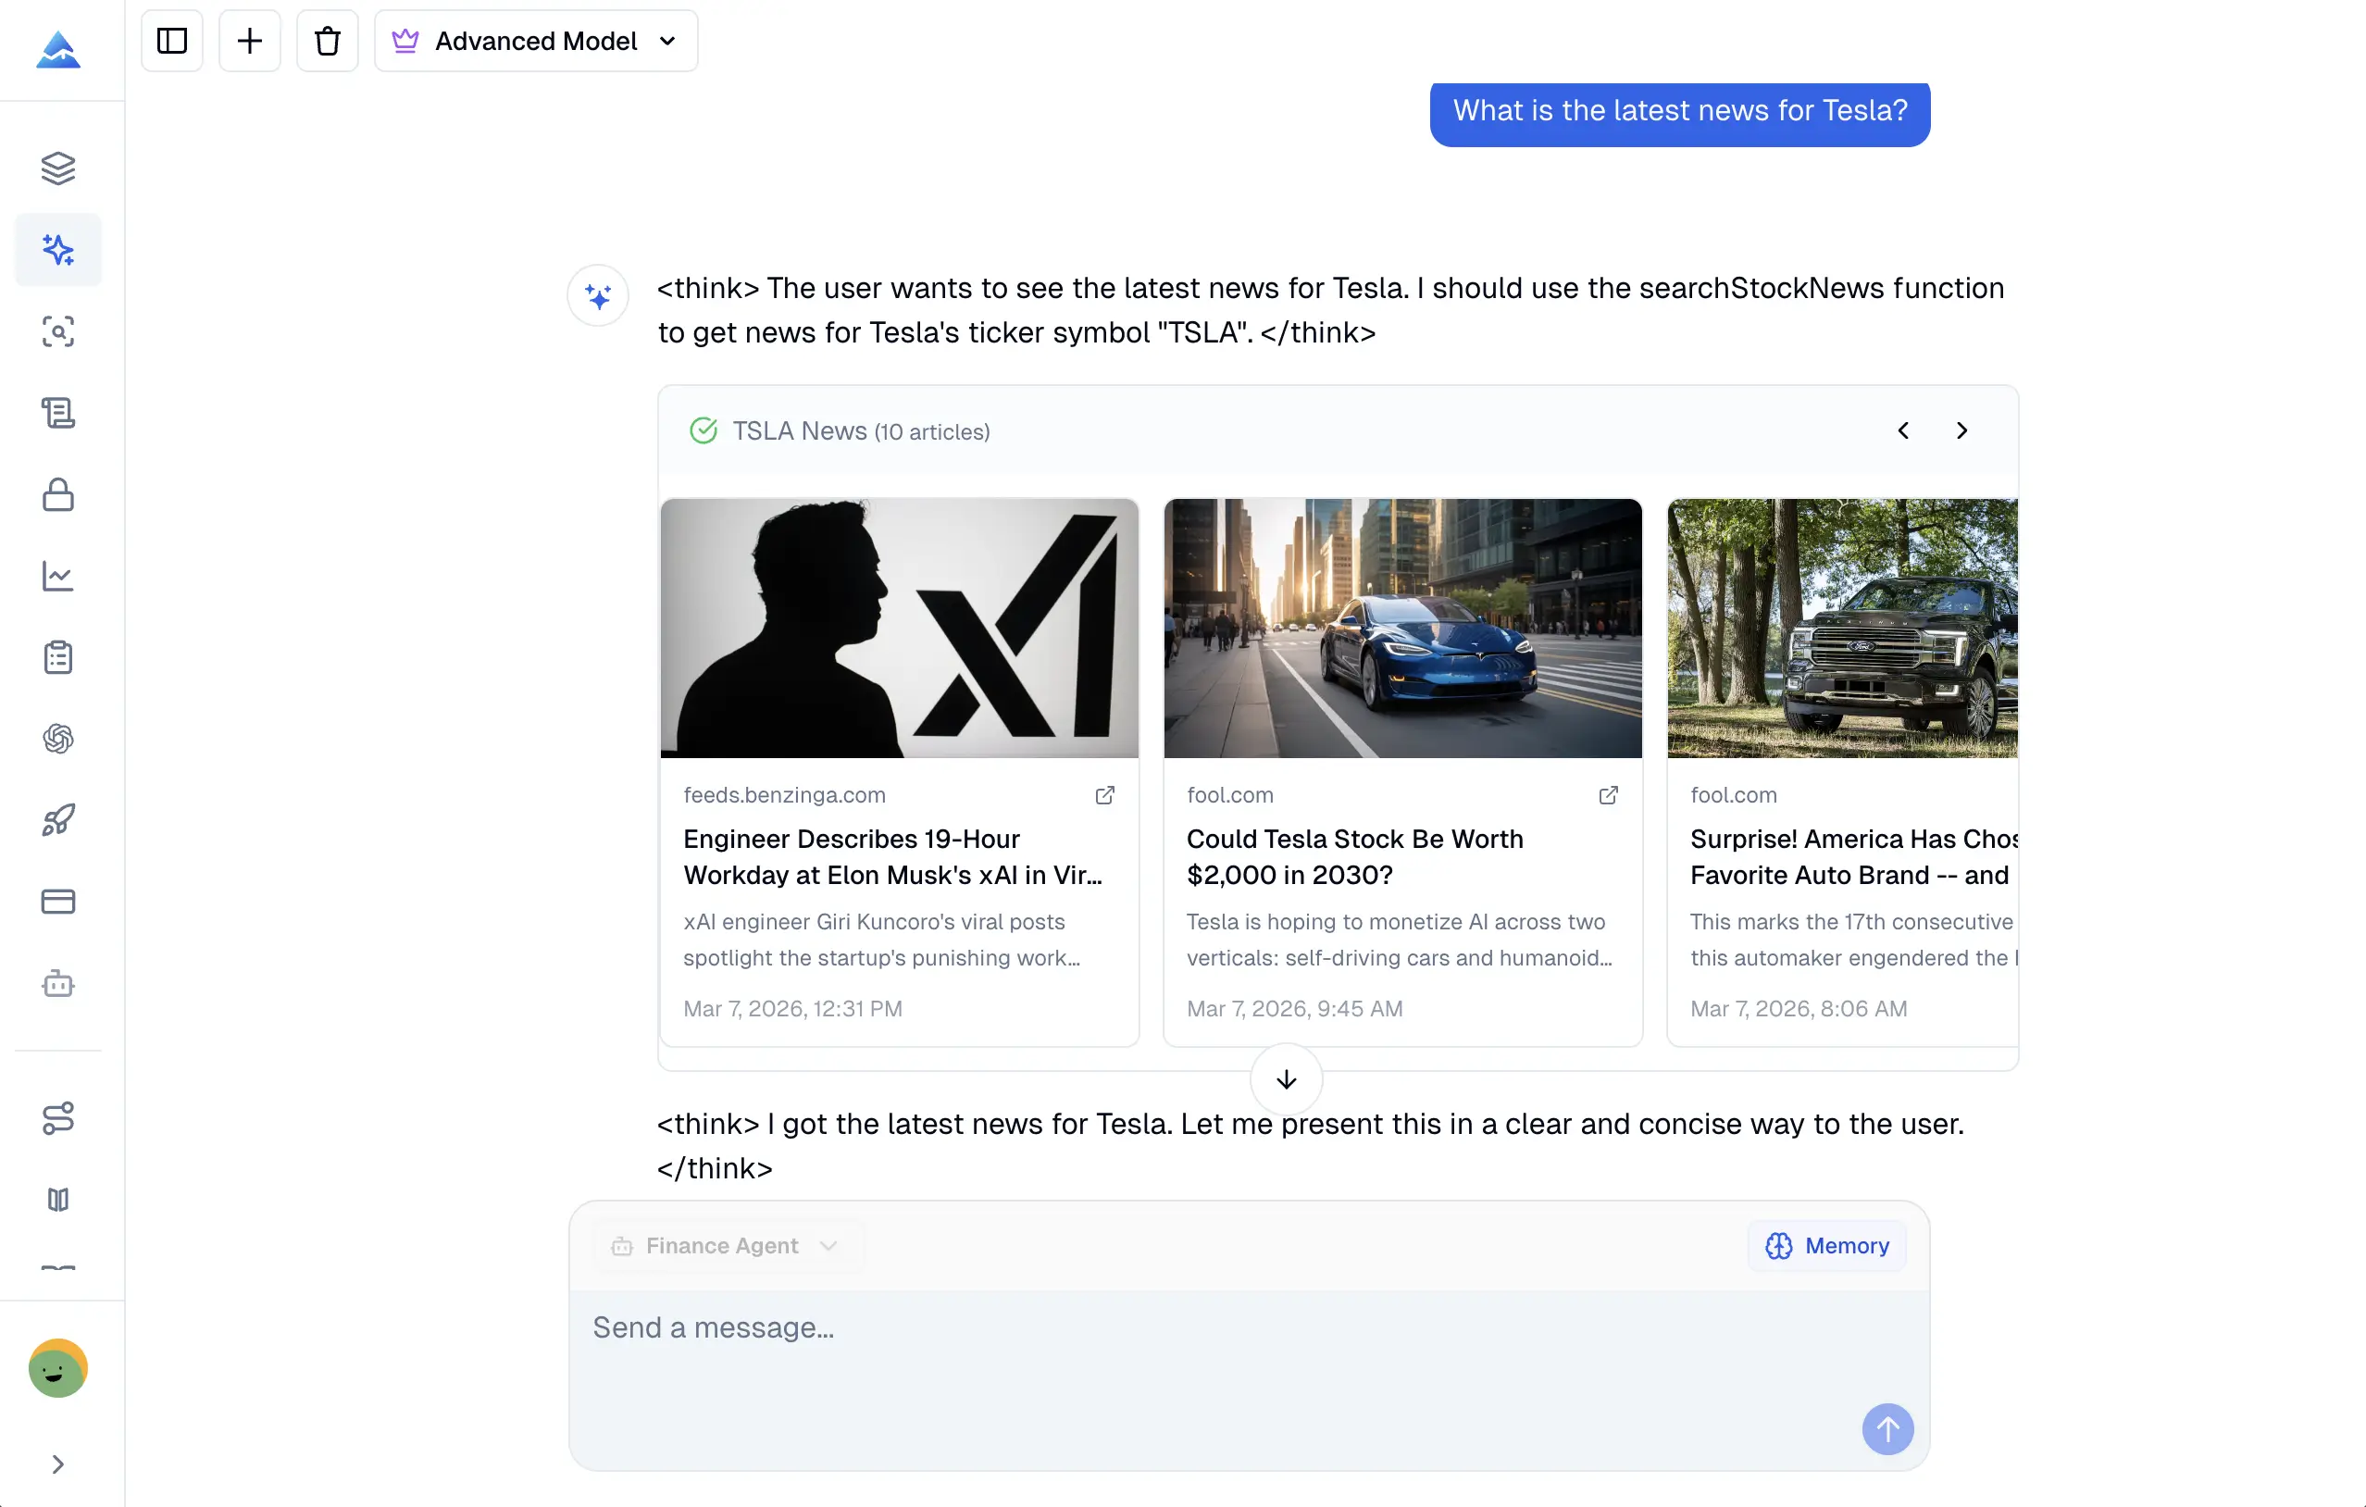Start a new chat with plus icon
Screen dimensions: 2366x1507
click(x=250, y=42)
